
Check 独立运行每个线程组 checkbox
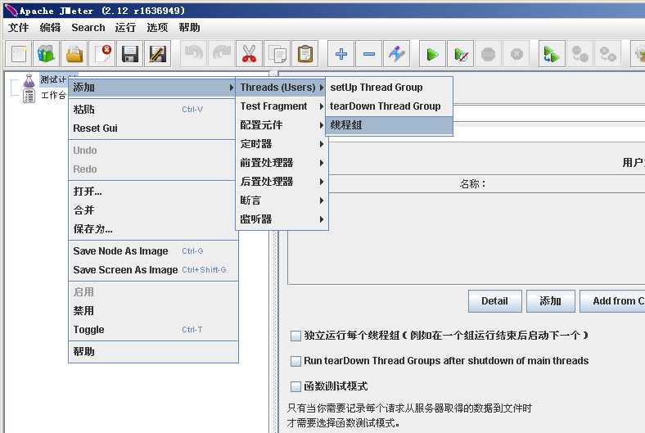295,336
